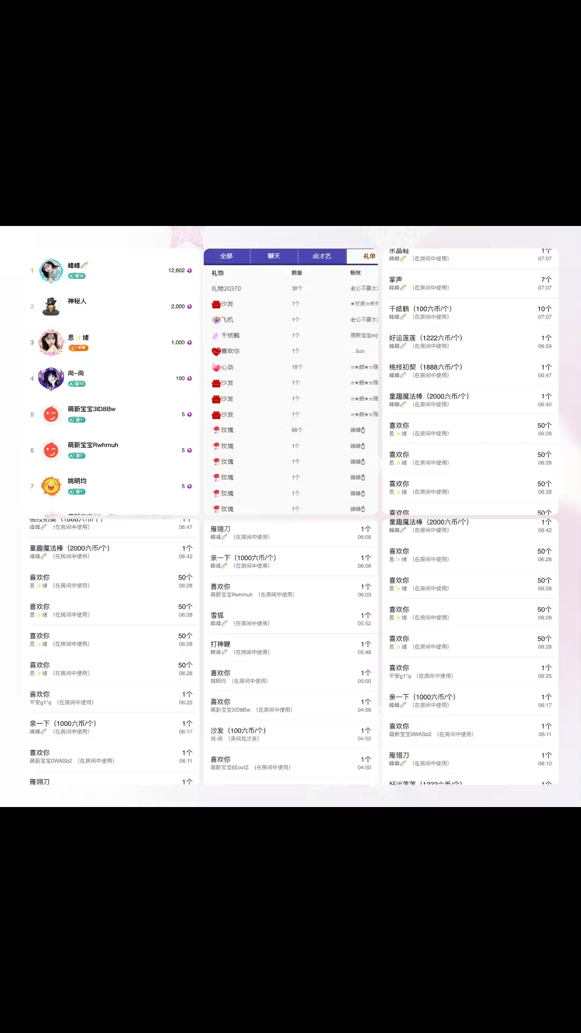Select the 雪狐 gift record
This screenshot has width=581, height=1033.
tap(290, 619)
